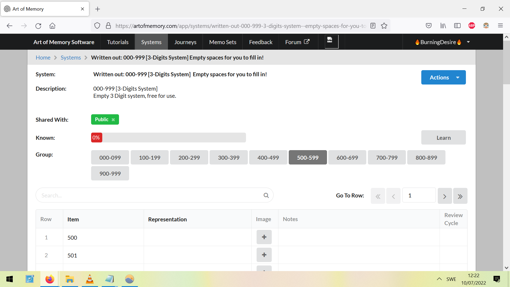Go to next row arrow

coord(445,196)
